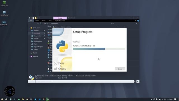Open png wallpapers folder in sidebar

[37, 47]
